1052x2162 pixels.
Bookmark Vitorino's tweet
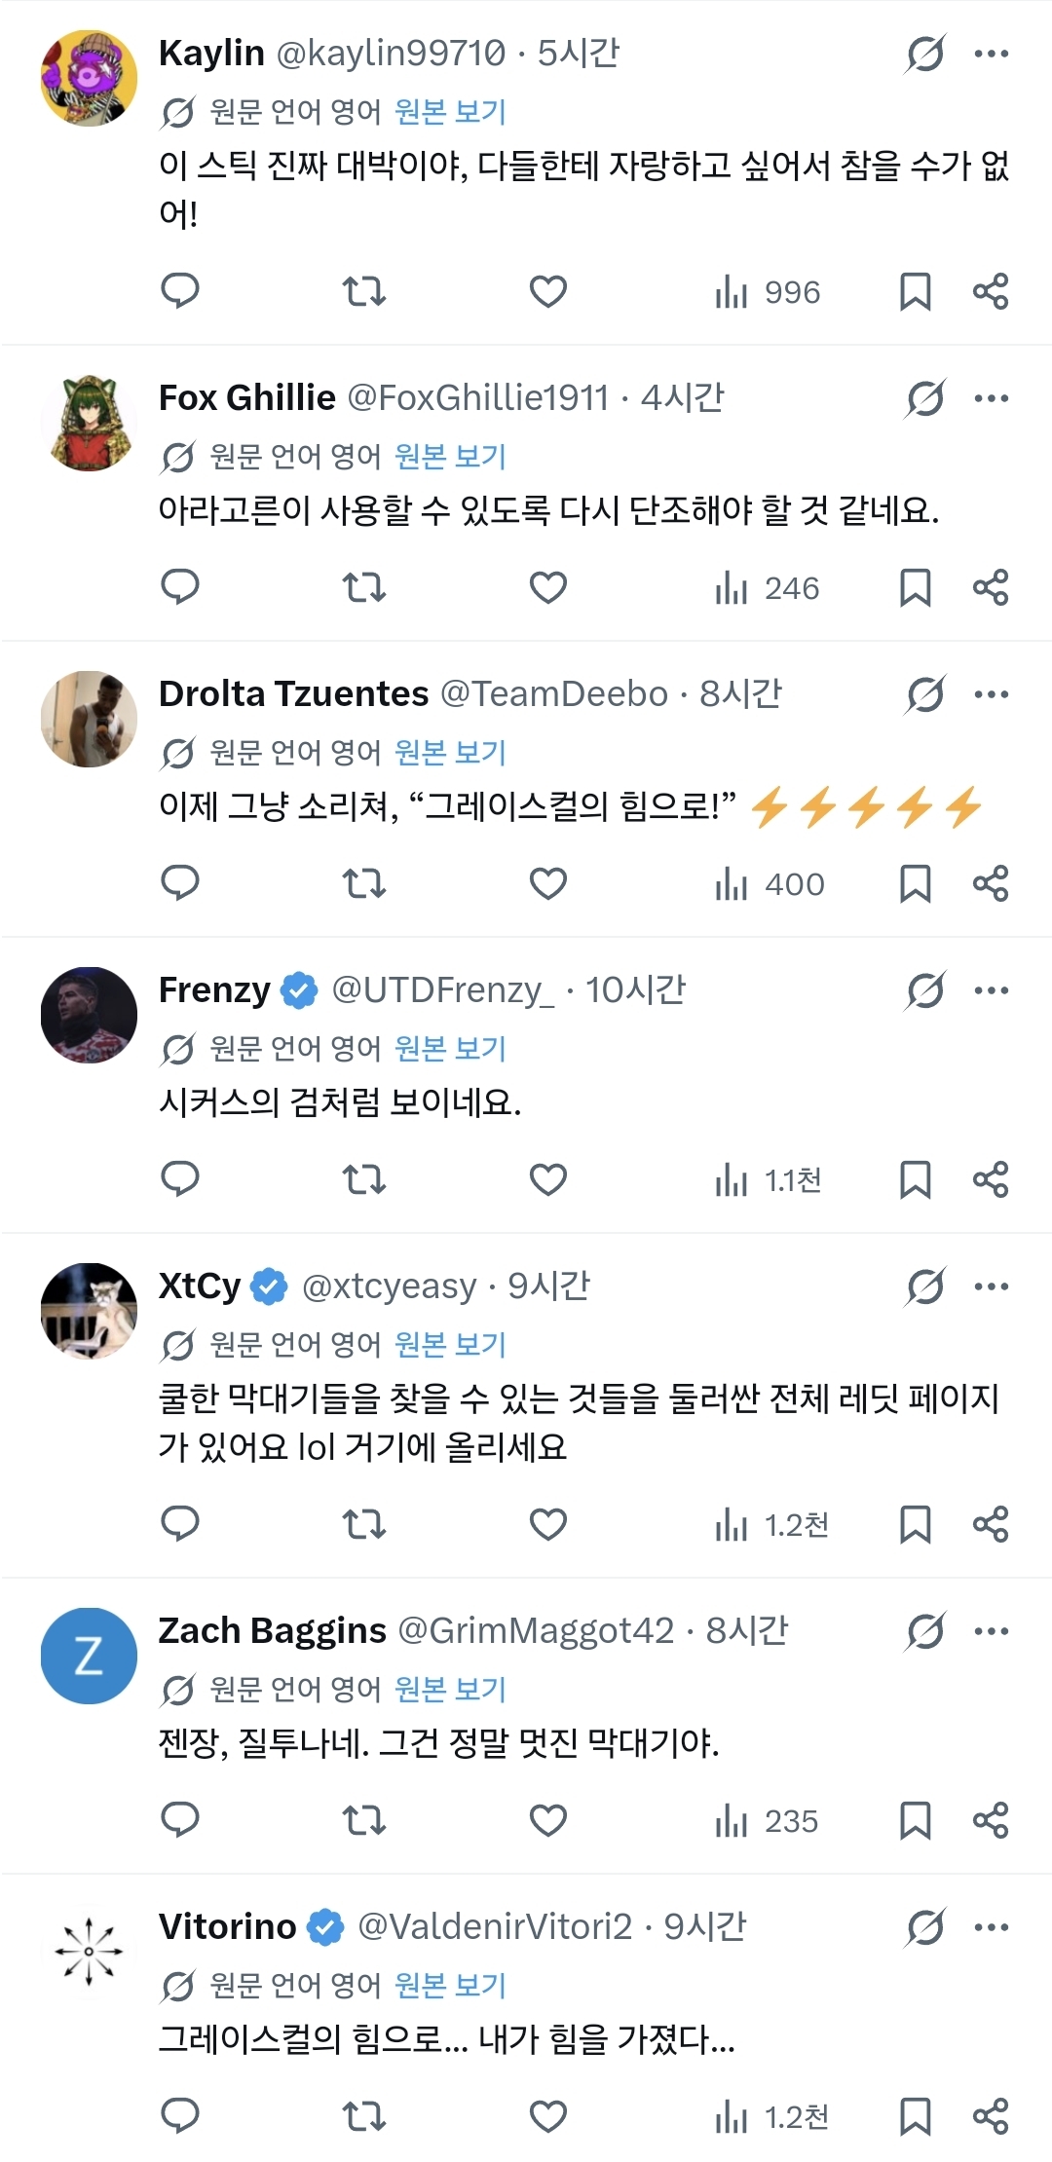[x=915, y=2116]
